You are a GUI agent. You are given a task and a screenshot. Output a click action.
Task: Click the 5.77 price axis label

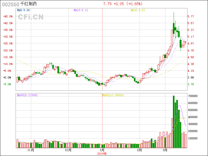tap(191, 16)
